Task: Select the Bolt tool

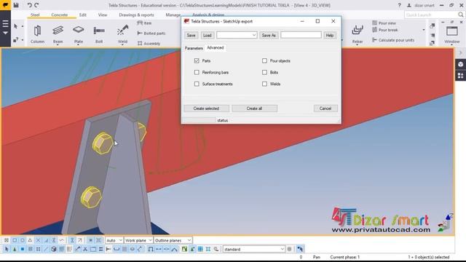Action: [x=99, y=34]
